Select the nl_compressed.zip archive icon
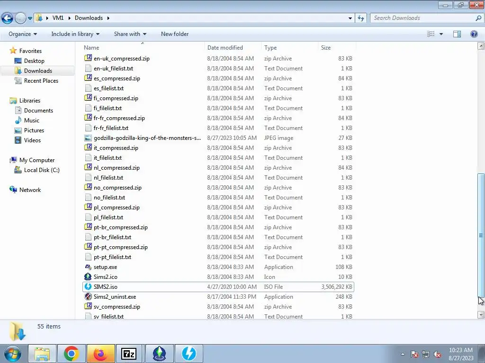The width and height of the screenshot is (485, 363). 88,167
